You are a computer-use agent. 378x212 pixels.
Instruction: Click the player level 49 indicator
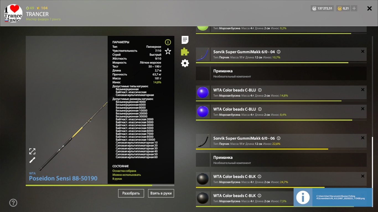click(30, 8)
